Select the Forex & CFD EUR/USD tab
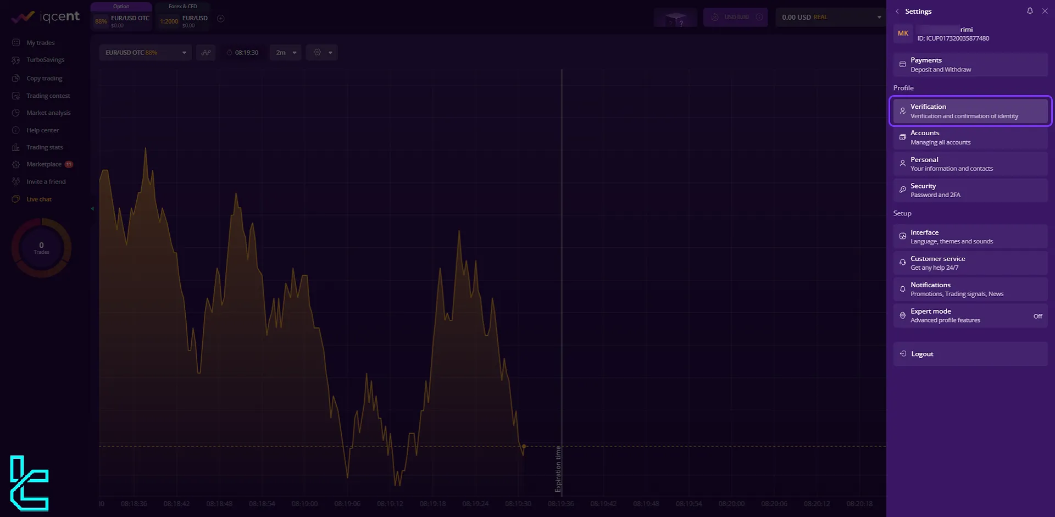This screenshot has width=1055, height=517. pos(183,15)
